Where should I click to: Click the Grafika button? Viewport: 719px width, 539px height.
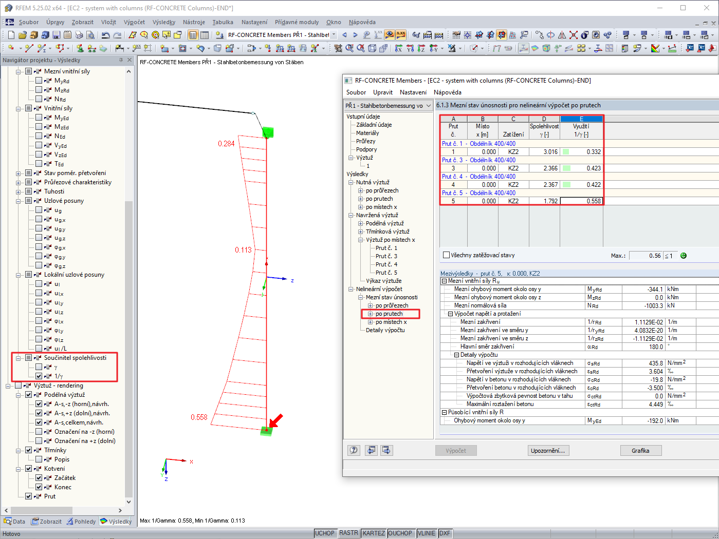[640, 451]
